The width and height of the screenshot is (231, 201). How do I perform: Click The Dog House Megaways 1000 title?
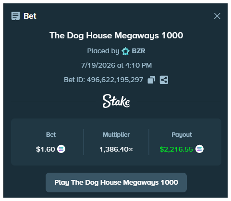click(x=116, y=35)
